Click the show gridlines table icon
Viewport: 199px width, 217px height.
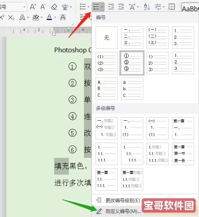point(172,7)
